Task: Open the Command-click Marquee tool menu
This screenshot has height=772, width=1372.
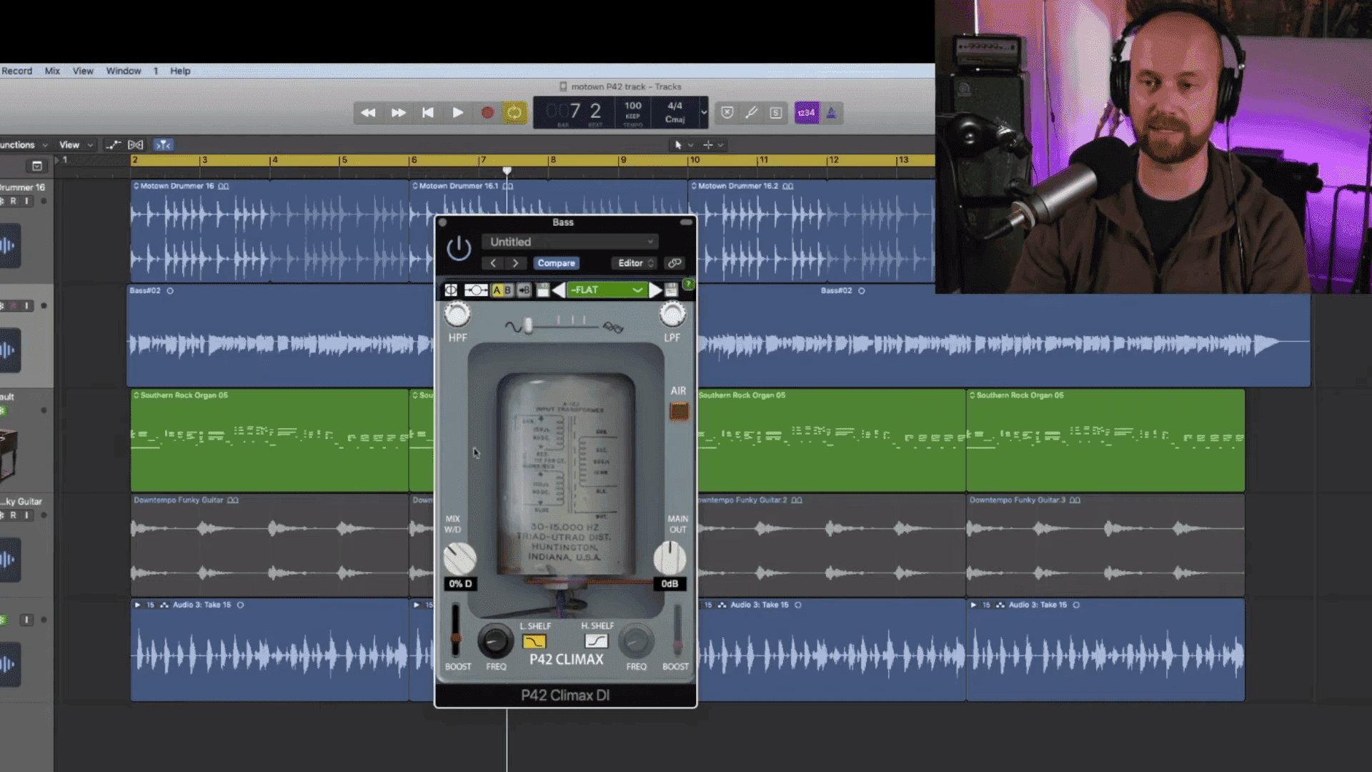Action: pyautogui.click(x=712, y=145)
